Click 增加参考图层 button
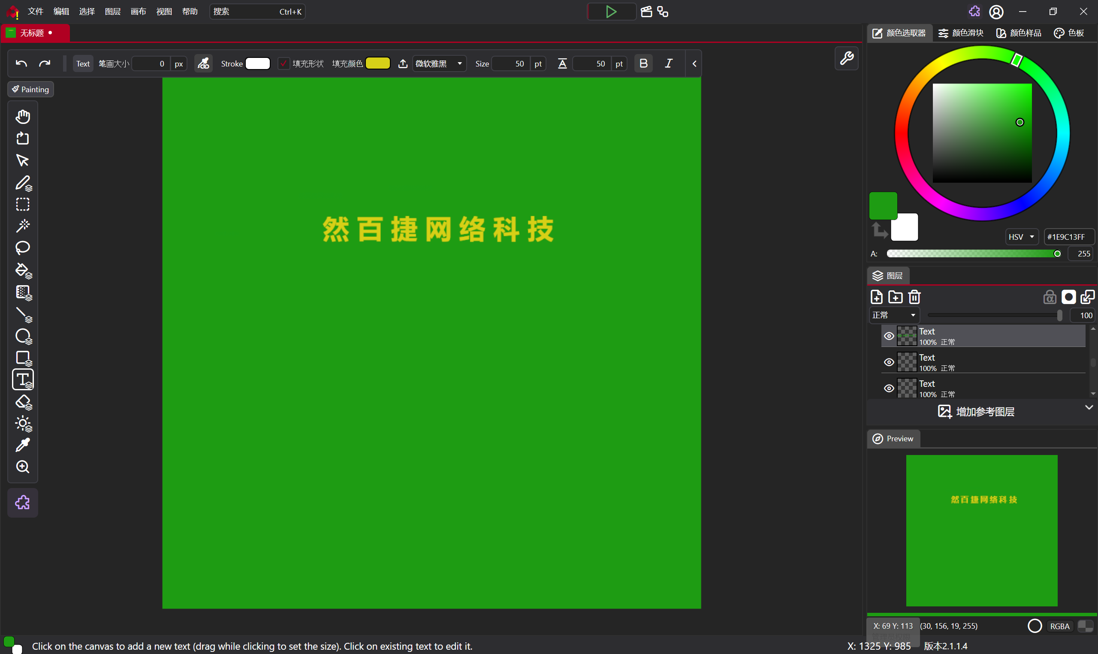Viewport: 1098px width, 654px height. pos(976,412)
